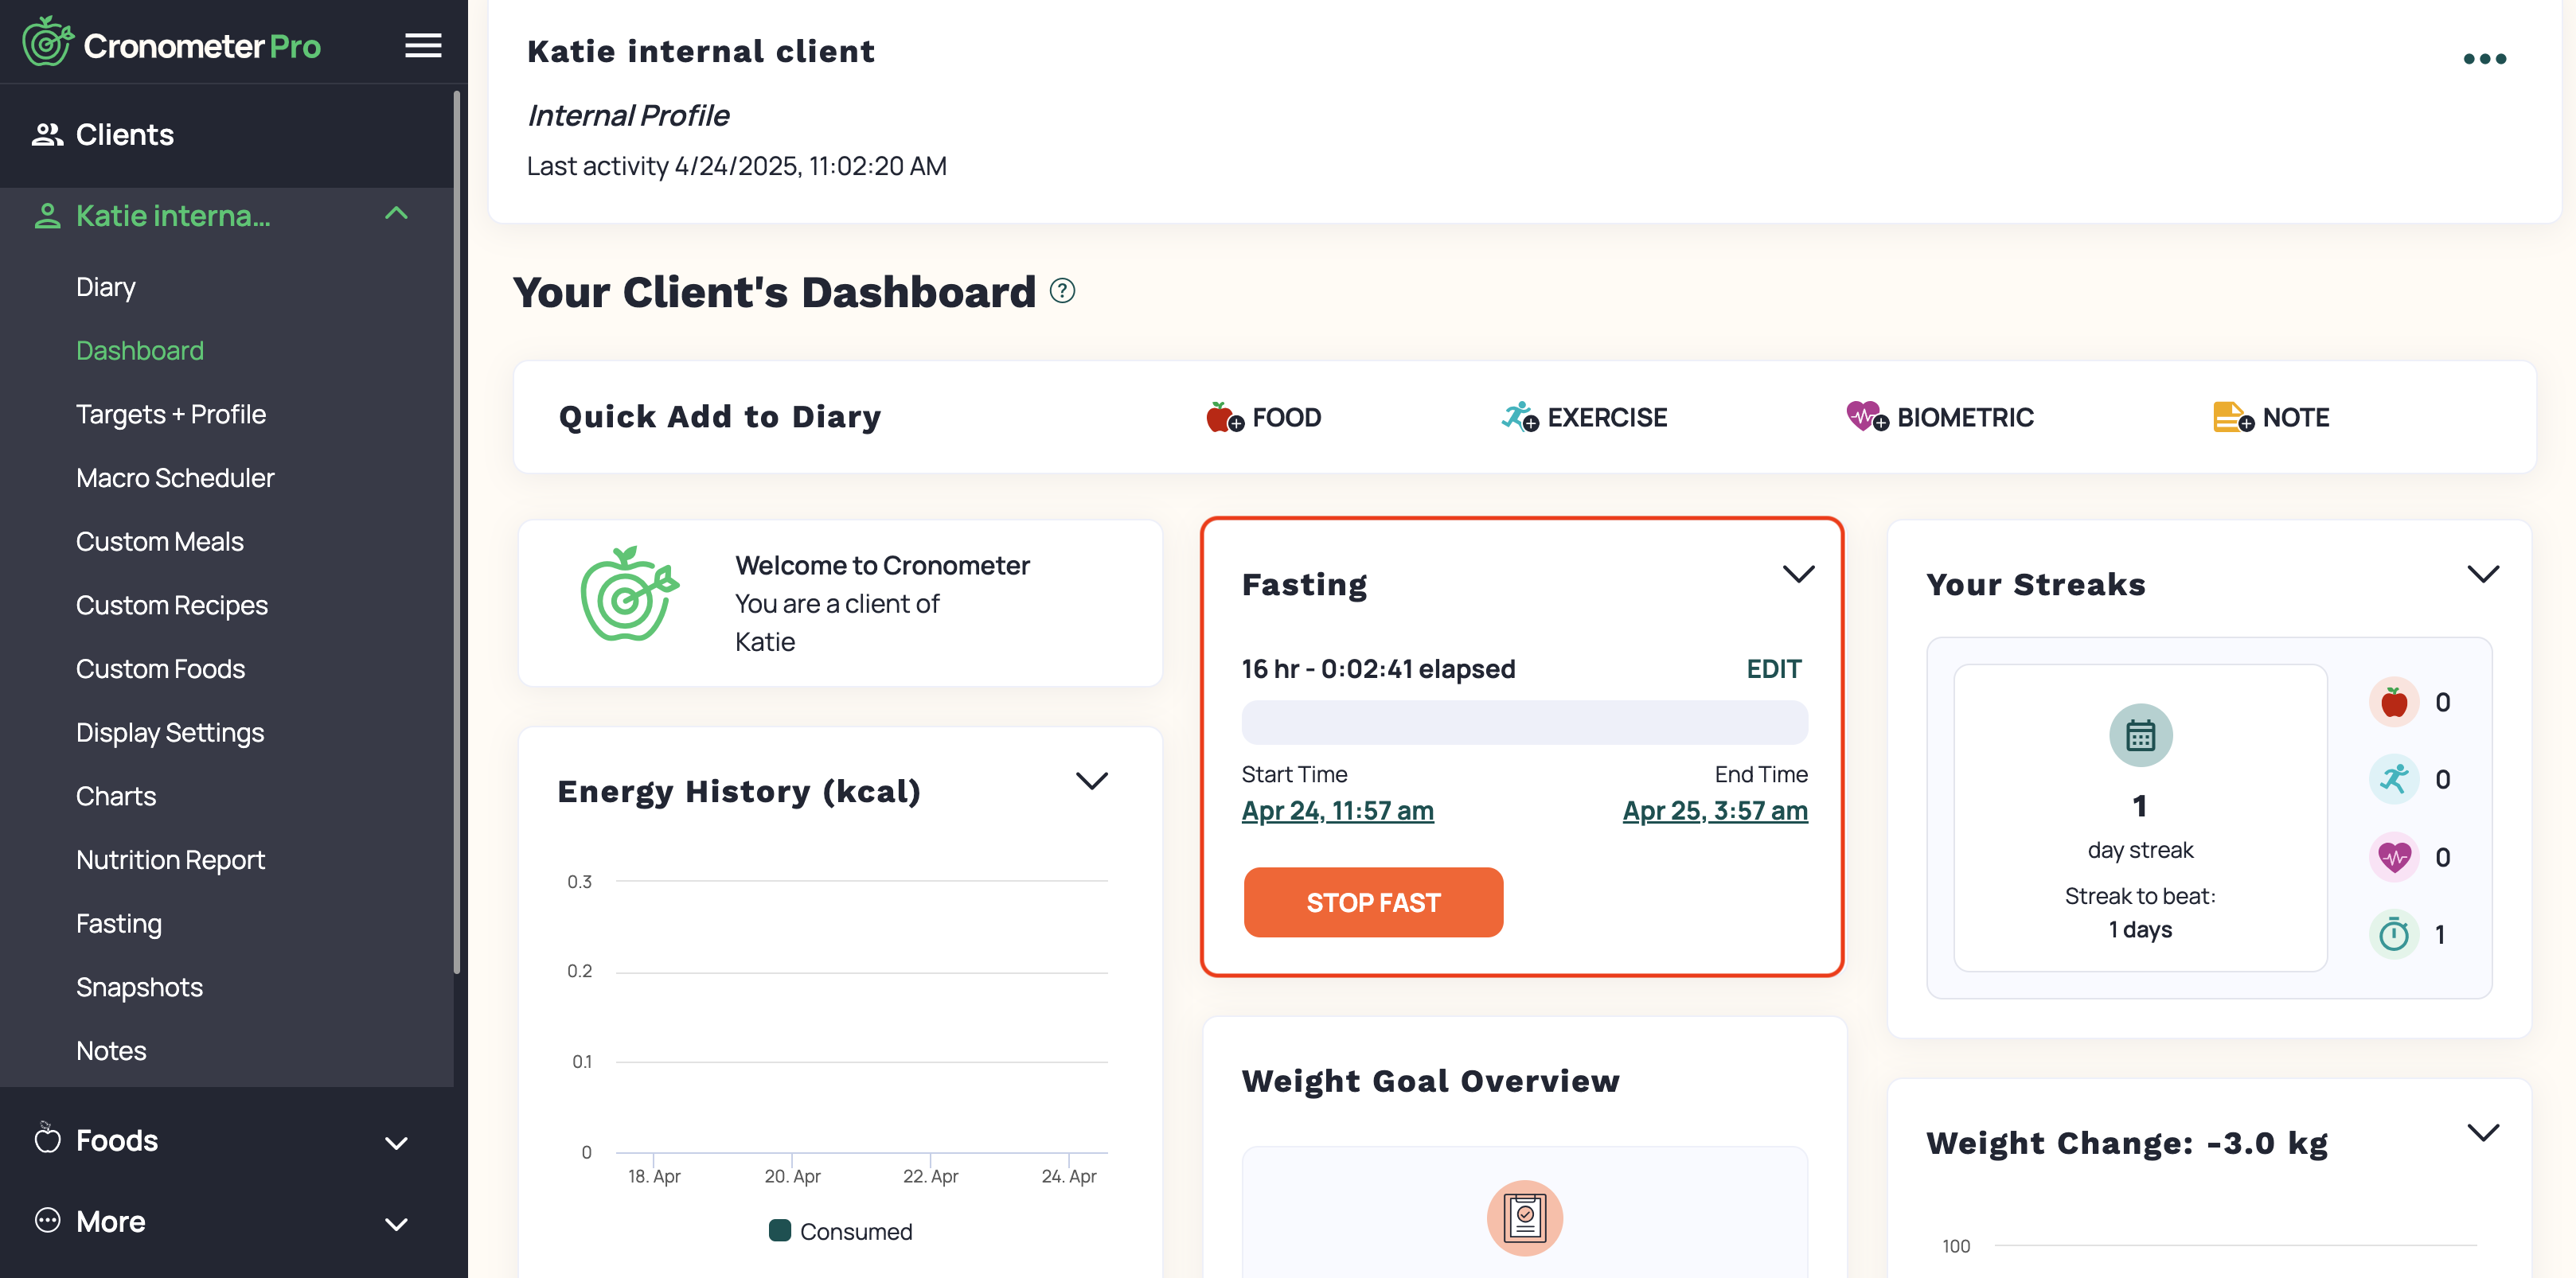Screen dimensions: 2576x1278
Task: Click the Foods apple sidebar icon
Action: tap(47, 1139)
